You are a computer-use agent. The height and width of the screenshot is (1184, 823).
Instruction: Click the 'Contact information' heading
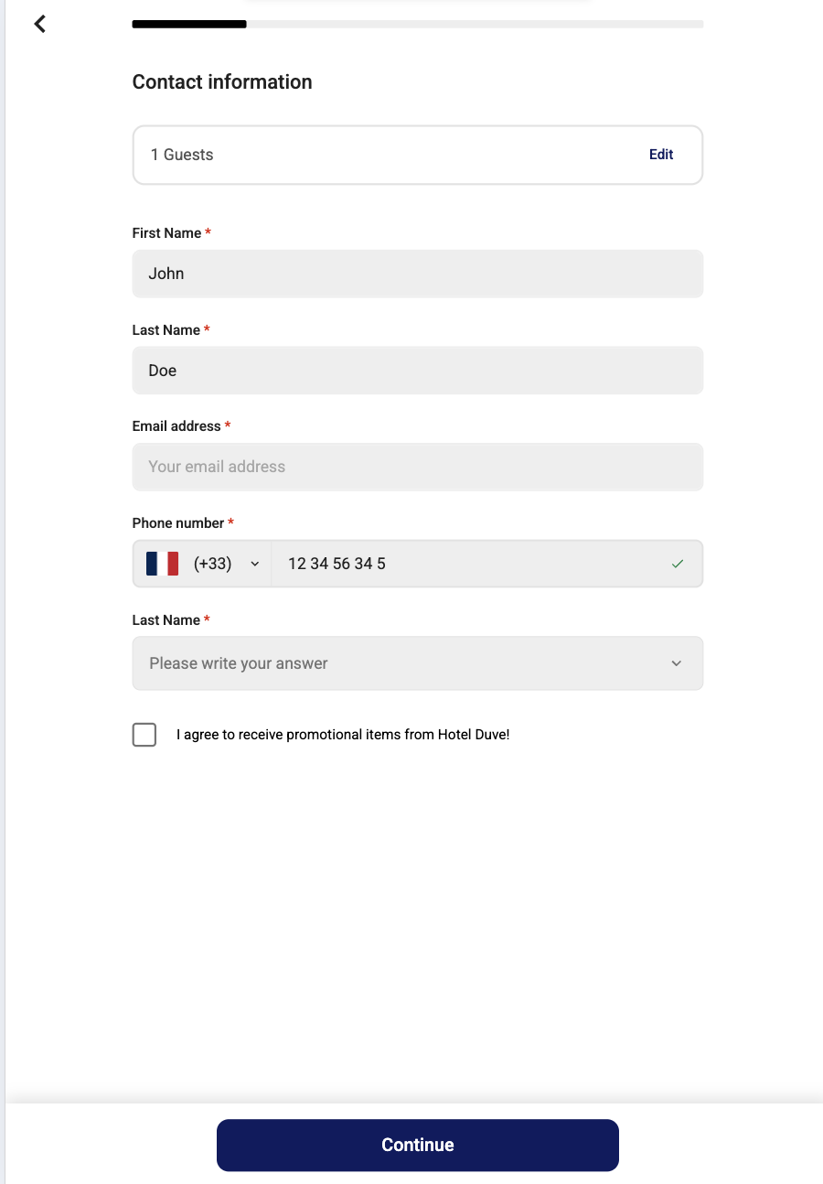click(x=222, y=82)
